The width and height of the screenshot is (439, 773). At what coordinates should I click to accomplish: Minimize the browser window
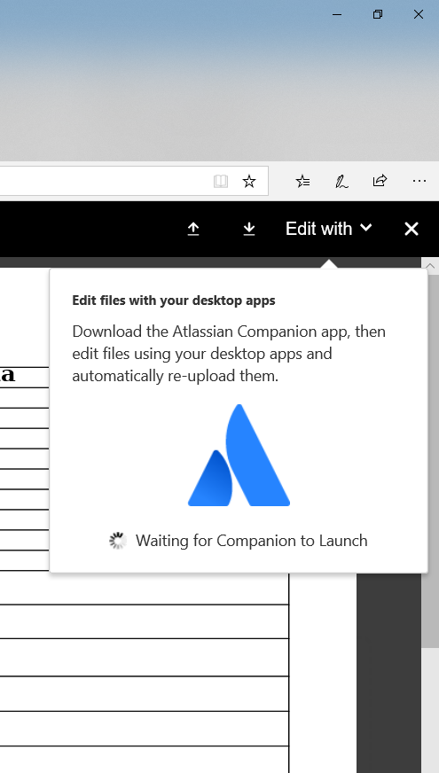click(x=337, y=15)
